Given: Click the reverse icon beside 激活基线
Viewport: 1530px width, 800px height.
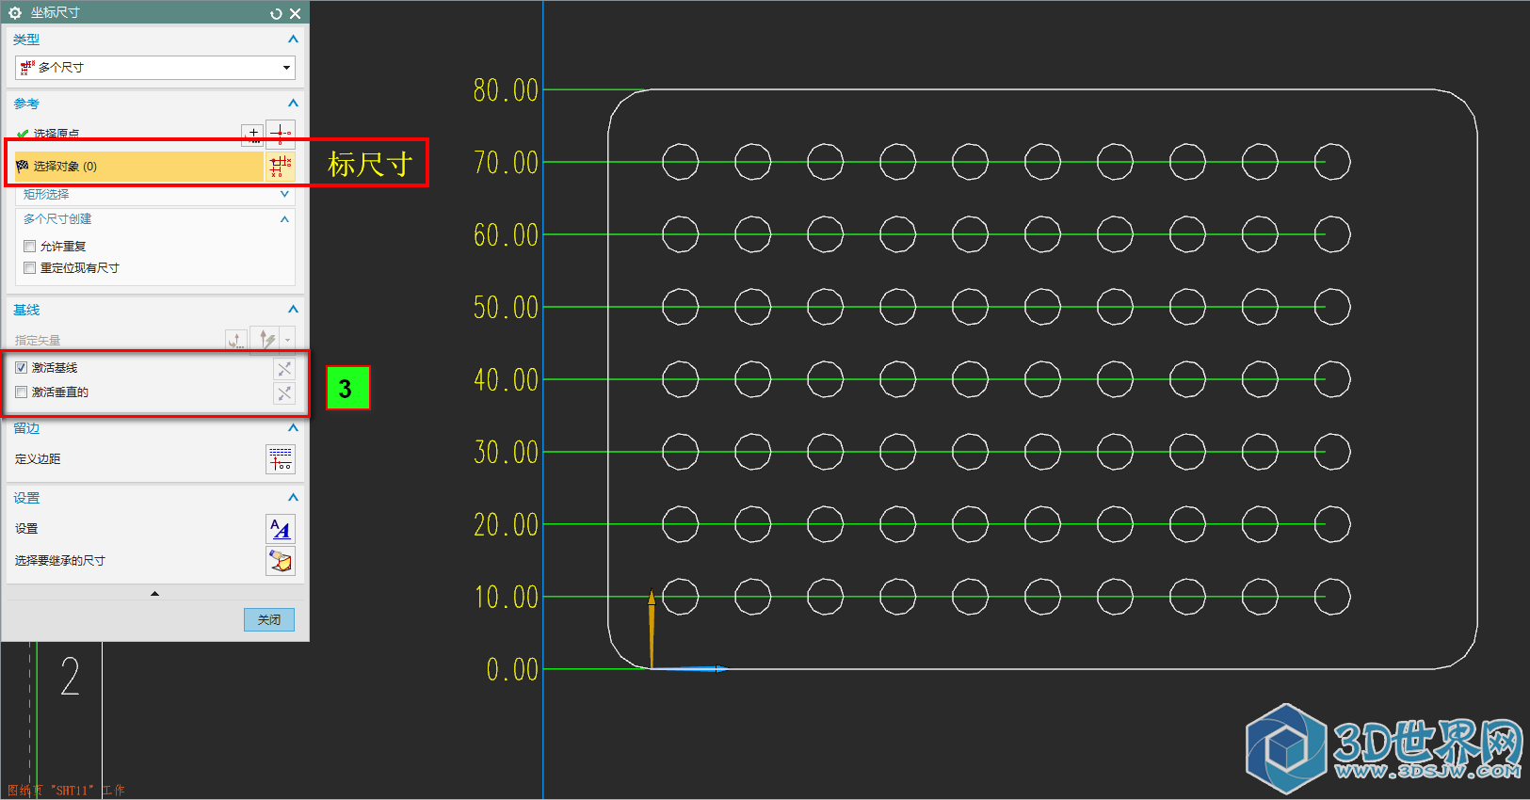Looking at the screenshot, I should pyautogui.click(x=284, y=369).
